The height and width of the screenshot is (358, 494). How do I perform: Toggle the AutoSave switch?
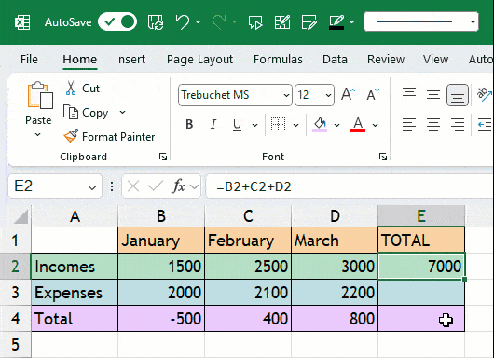pos(117,21)
